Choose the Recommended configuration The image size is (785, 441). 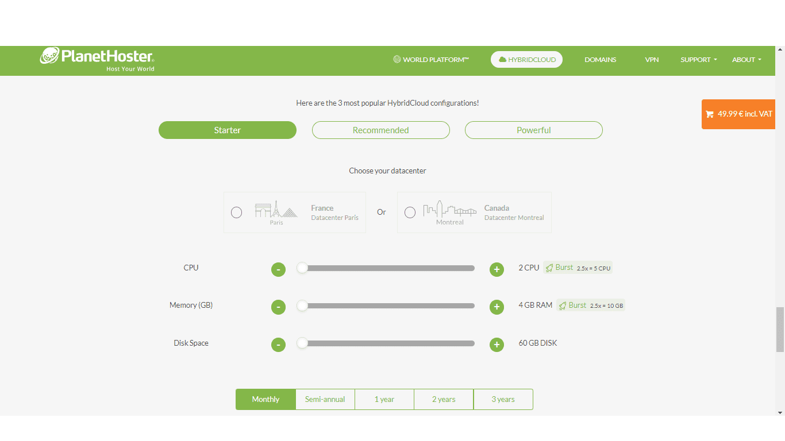381,130
